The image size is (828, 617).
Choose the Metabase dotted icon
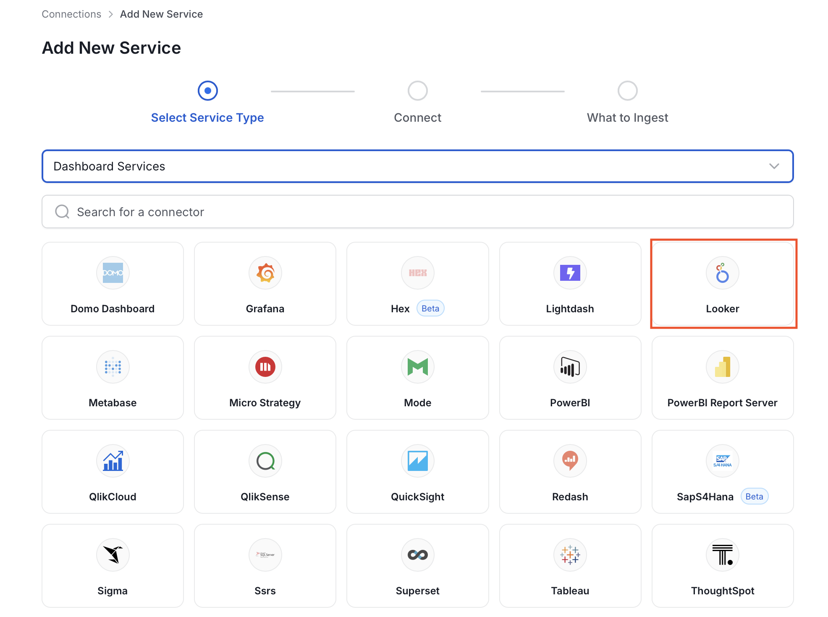coord(113,367)
